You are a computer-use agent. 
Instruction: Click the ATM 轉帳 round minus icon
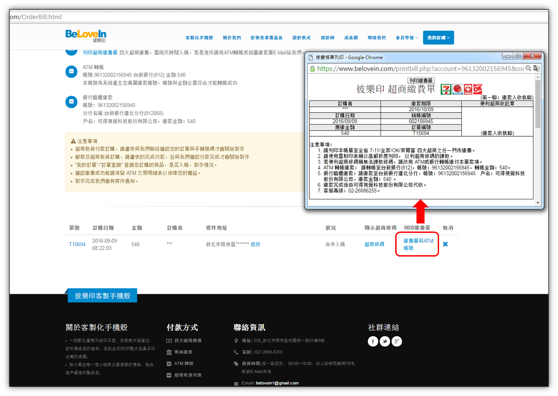[x=71, y=71]
